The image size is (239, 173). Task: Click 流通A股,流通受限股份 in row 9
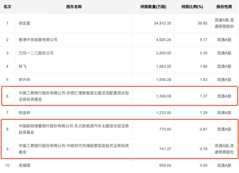point(224,149)
